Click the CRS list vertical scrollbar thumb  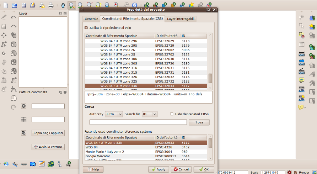[210, 78]
